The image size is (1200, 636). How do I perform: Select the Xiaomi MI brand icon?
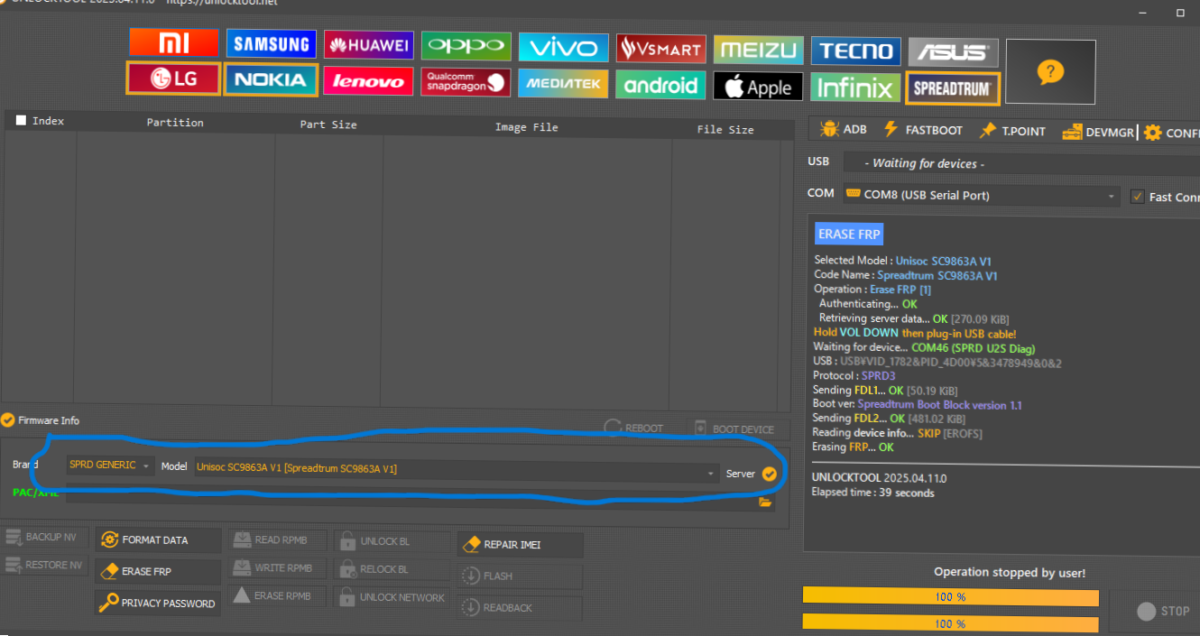tap(173, 42)
